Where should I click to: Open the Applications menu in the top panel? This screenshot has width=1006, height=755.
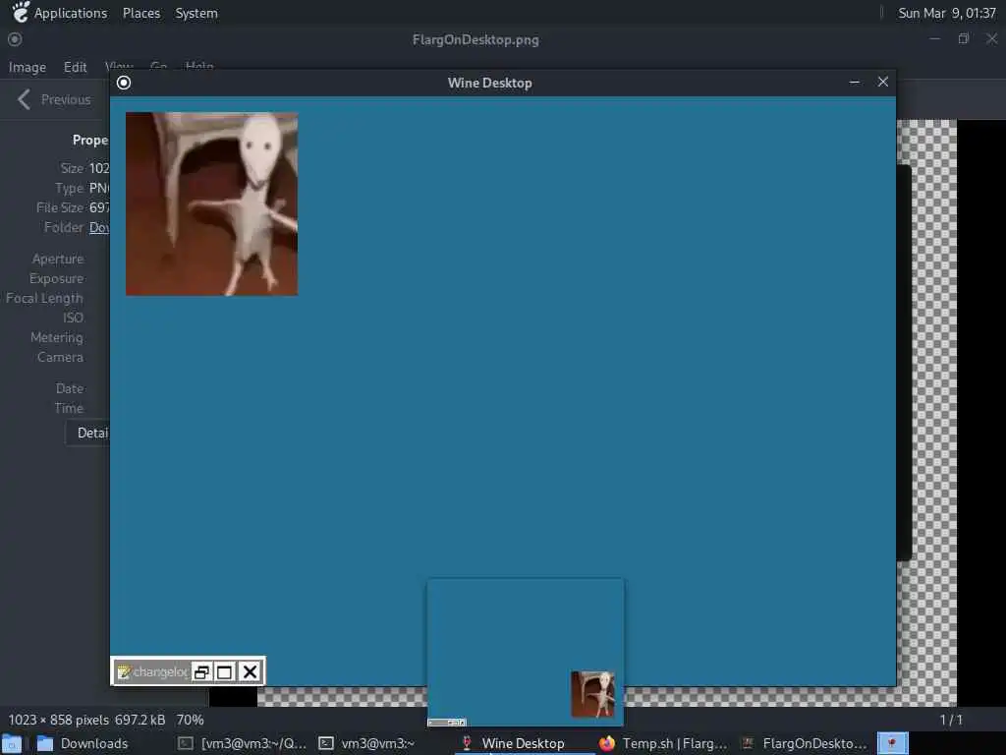tap(71, 13)
